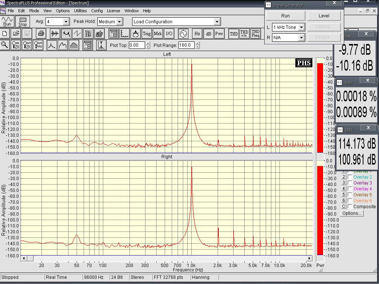Screen dimensions: 379x284
Task: Click the horizontal scrollbar below Right plot
Action: click(x=167, y=258)
